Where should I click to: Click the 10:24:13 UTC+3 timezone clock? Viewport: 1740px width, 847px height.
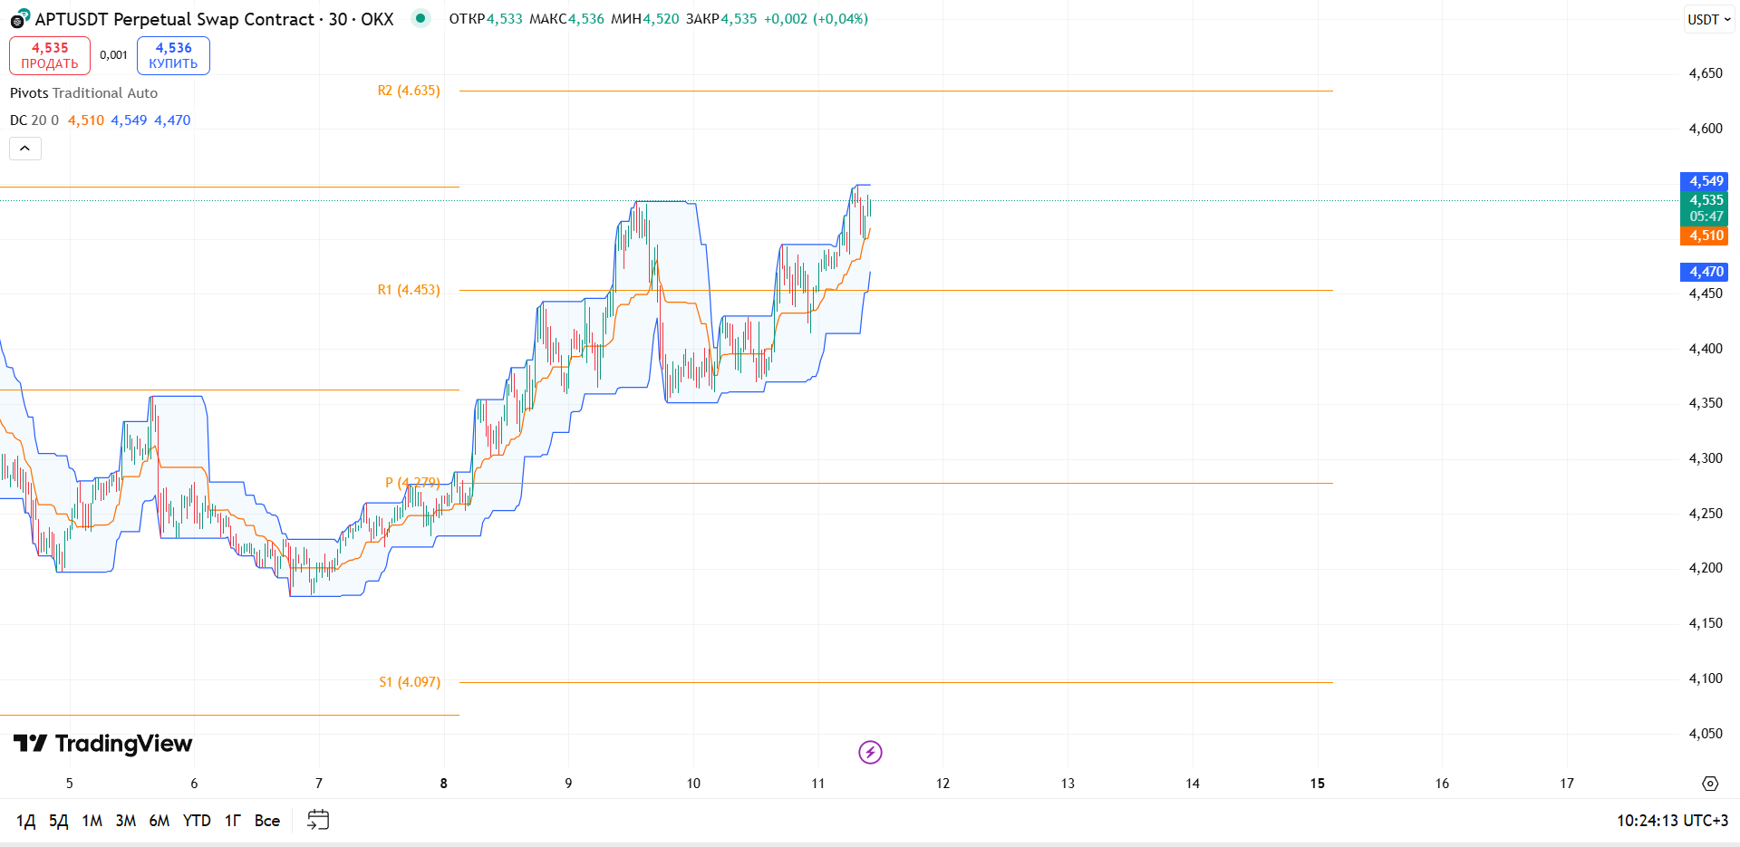[x=1672, y=821]
